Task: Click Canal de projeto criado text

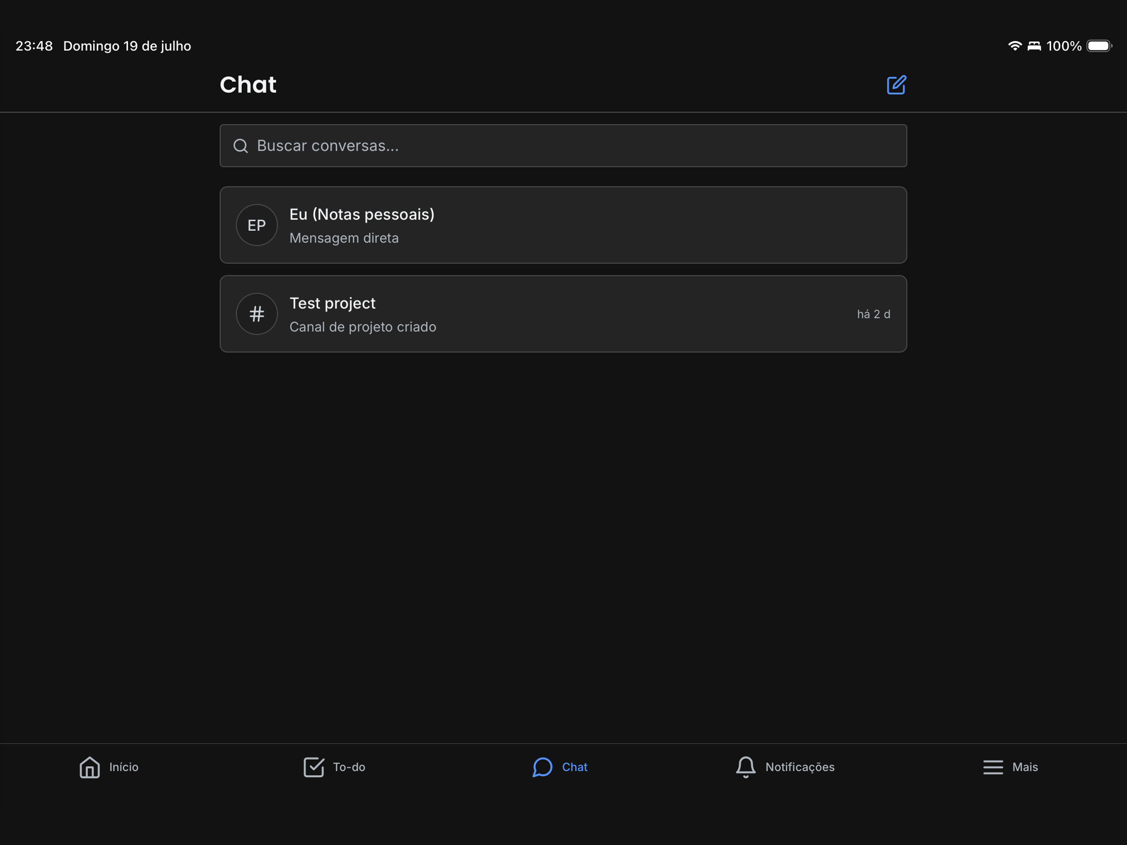Action: coord(363,327)
